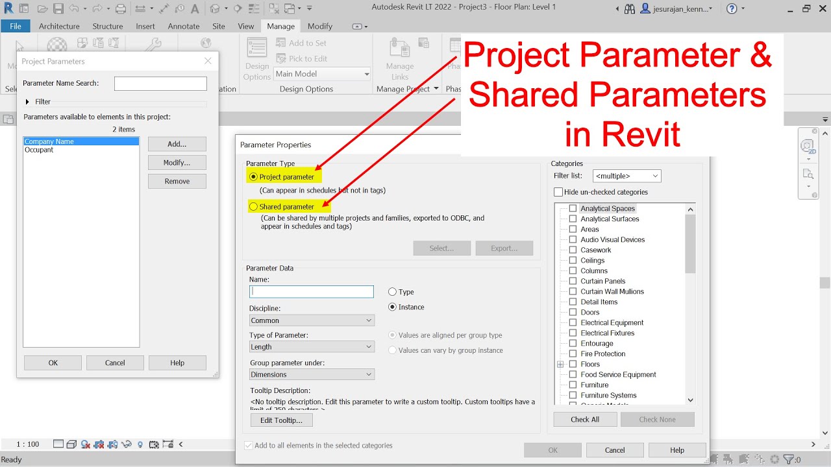Click the Add... button in Project Parameters
This screenshot has width=831, height=467.
click(x=177, y=144)
